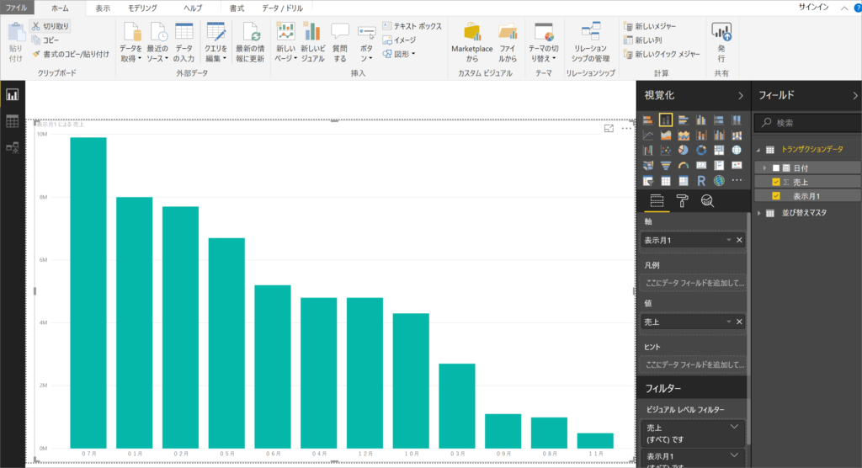Switch to the モデリング ribbon tab
Image resolution: width=862 pixels, height=468 pixels.
142,8
